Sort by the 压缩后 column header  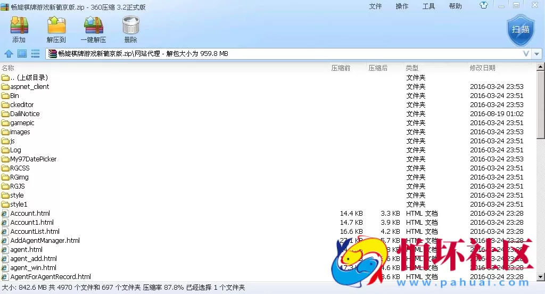tap(378, 68)
